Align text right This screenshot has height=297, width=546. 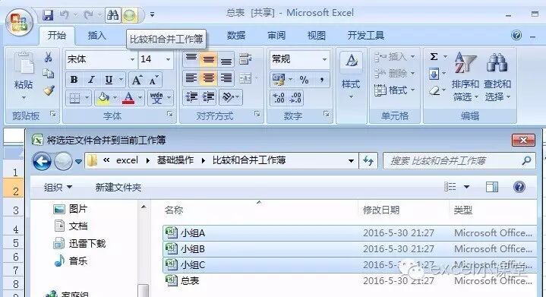pyautogui.click(x=226, y=78)
